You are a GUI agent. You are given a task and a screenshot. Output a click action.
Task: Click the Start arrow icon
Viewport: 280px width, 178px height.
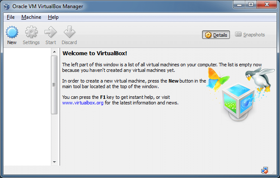(51, 32)
